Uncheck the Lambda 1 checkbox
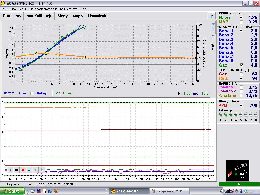This screenshot has height=195, width=260. (x=241, y=87)
